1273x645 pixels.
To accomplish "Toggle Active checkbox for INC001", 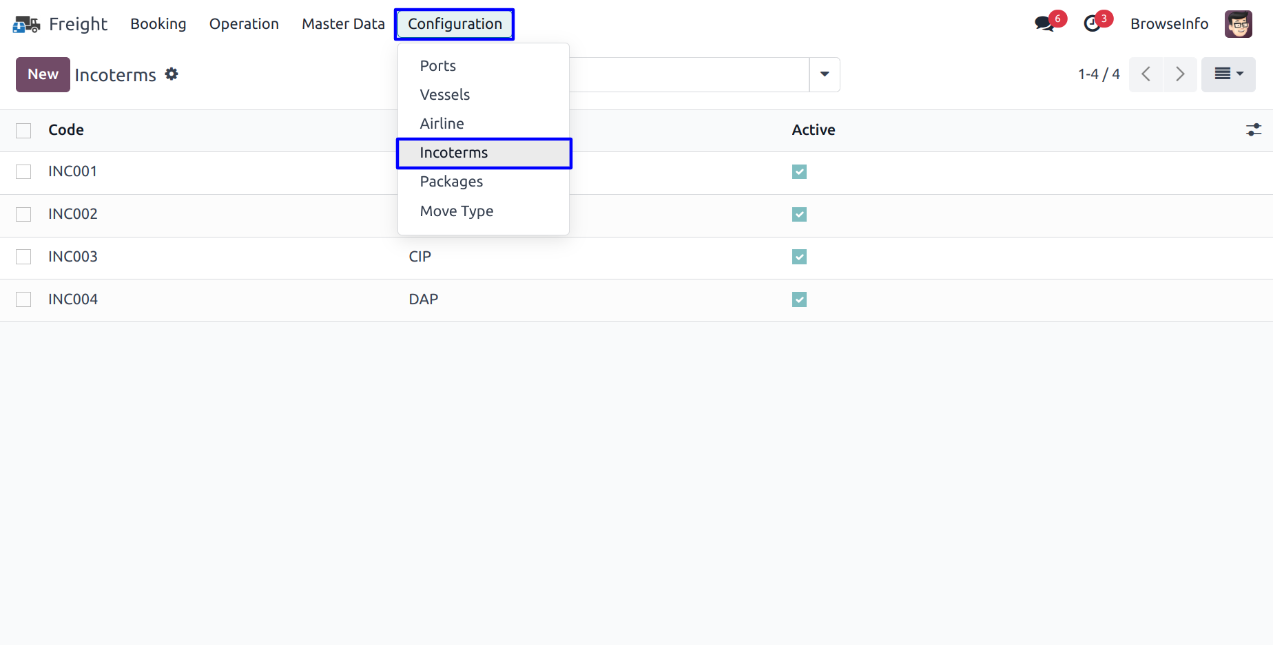I will pos(799,171).
